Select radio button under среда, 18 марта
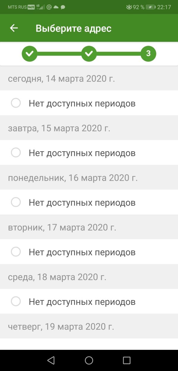This screenshot has width=178, height=371. click(x=16, y=302)
